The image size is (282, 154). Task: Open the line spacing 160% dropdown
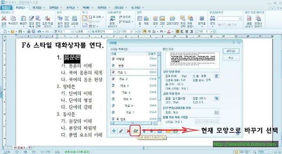tap(211, 31)
